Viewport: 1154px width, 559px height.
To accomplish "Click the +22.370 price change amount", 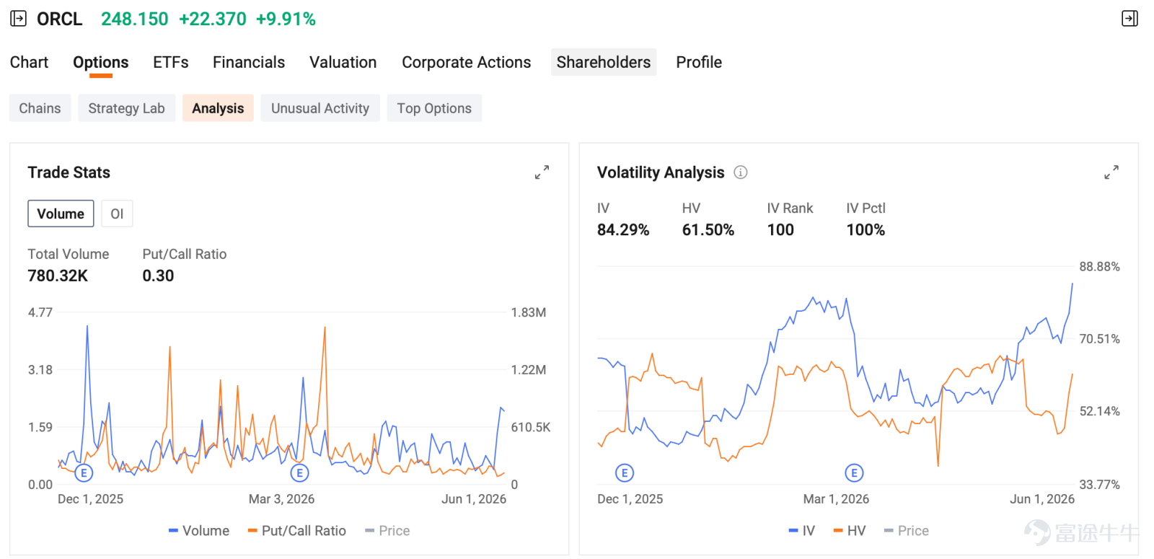I will (x=213, y=19).
